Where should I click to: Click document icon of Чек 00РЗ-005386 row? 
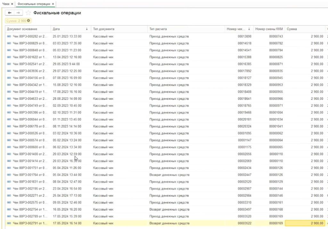(9, 112)
